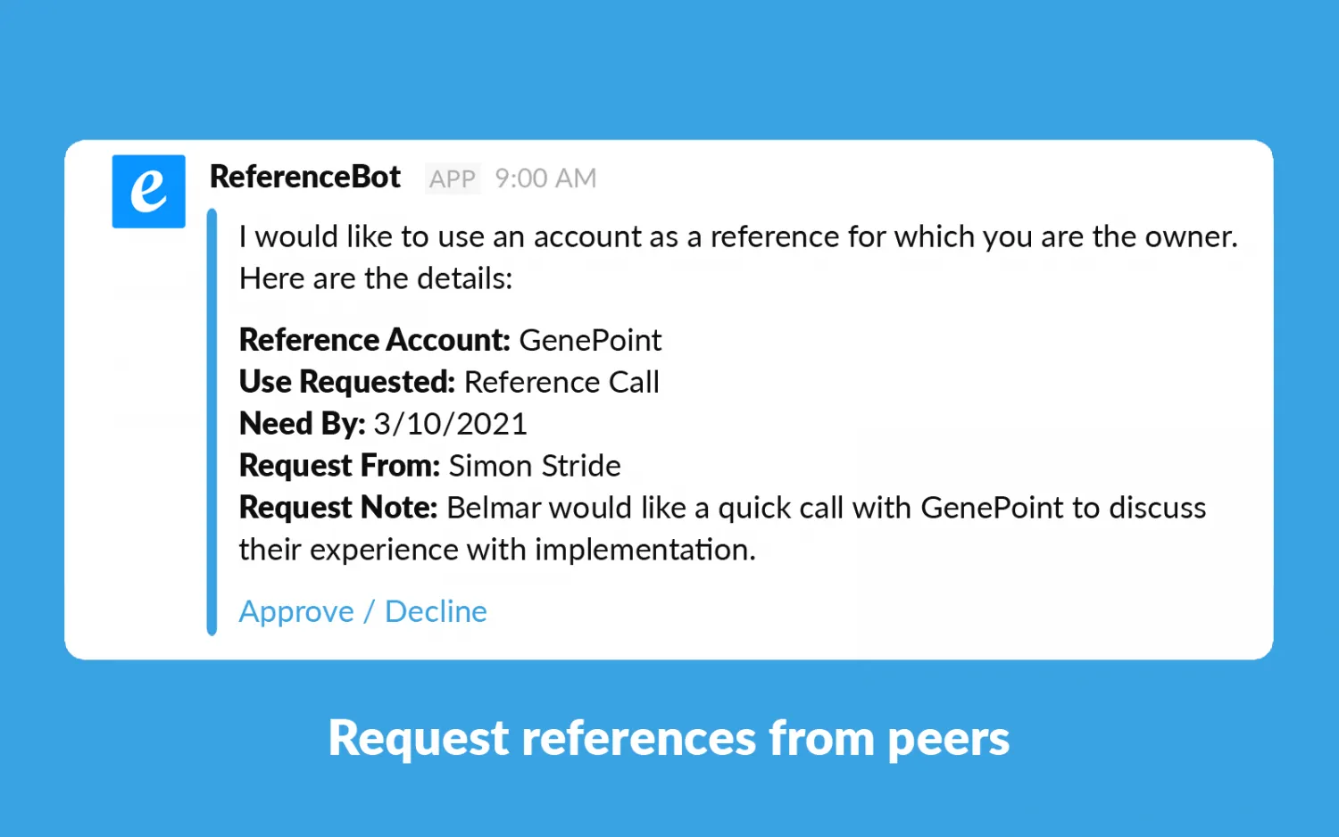Click the APP badge next to ReferenceBot
1339x837 pixels.
point(453,178)
